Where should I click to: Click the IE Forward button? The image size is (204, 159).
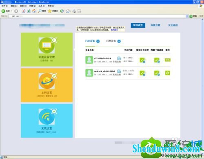(x=16, y=11)
